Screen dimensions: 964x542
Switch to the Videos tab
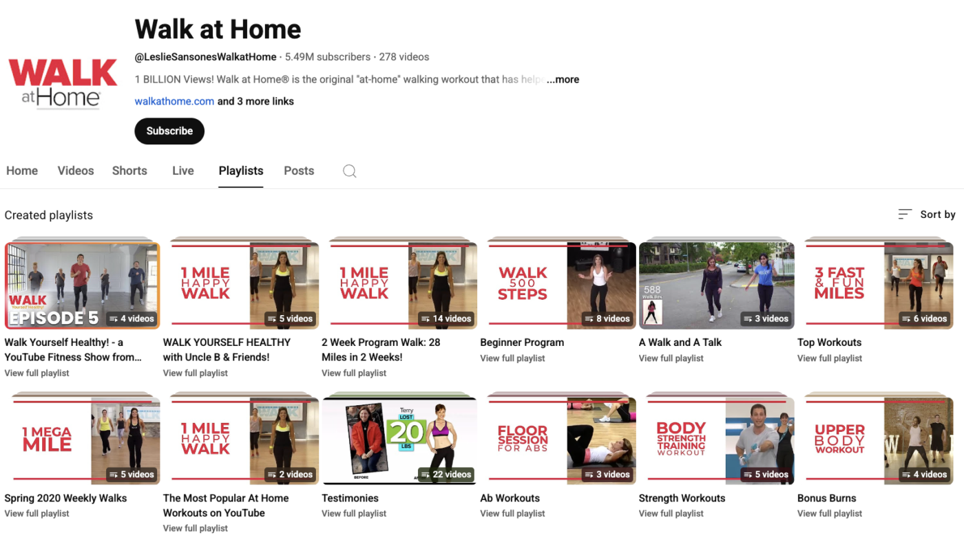[x=76, y=171]
